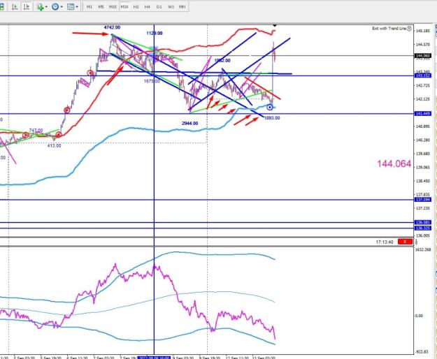Screen dimensions: 437x359
Task: Click the green-plus Indicators list icon
Action: click(x=40, y=7)
